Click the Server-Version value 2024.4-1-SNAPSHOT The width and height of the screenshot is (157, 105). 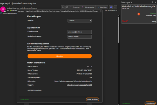tap(84, 70)
